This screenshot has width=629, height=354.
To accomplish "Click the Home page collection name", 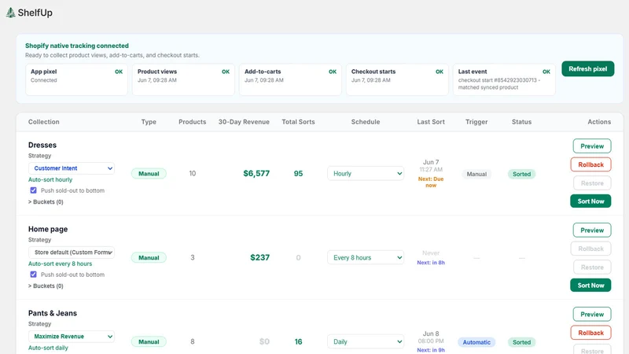I will click(x=48, y=229).
